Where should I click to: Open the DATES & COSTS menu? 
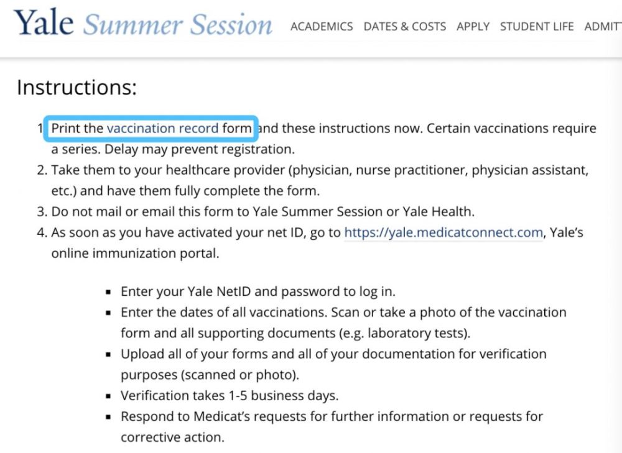(x=404, y=27)
